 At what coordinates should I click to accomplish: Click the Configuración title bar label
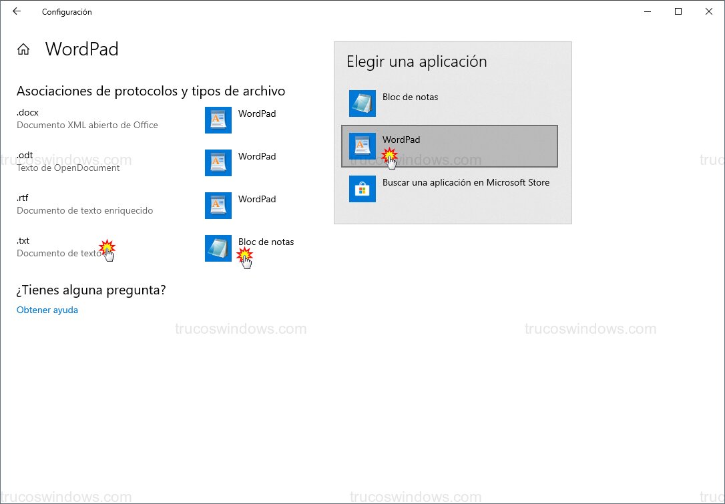(x=67, y=11)
